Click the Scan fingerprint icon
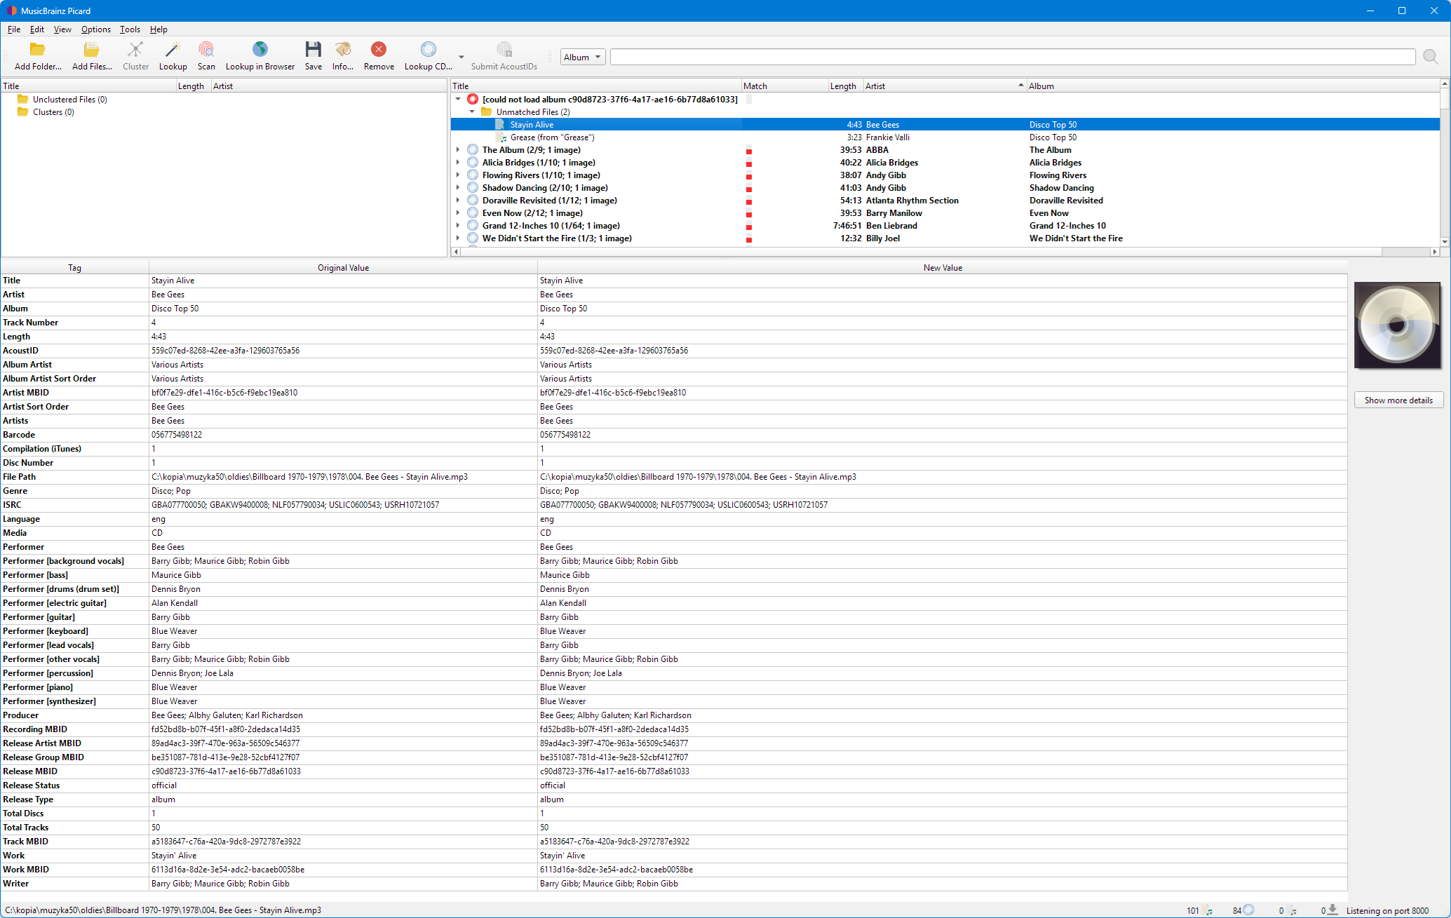 [206, 50]
